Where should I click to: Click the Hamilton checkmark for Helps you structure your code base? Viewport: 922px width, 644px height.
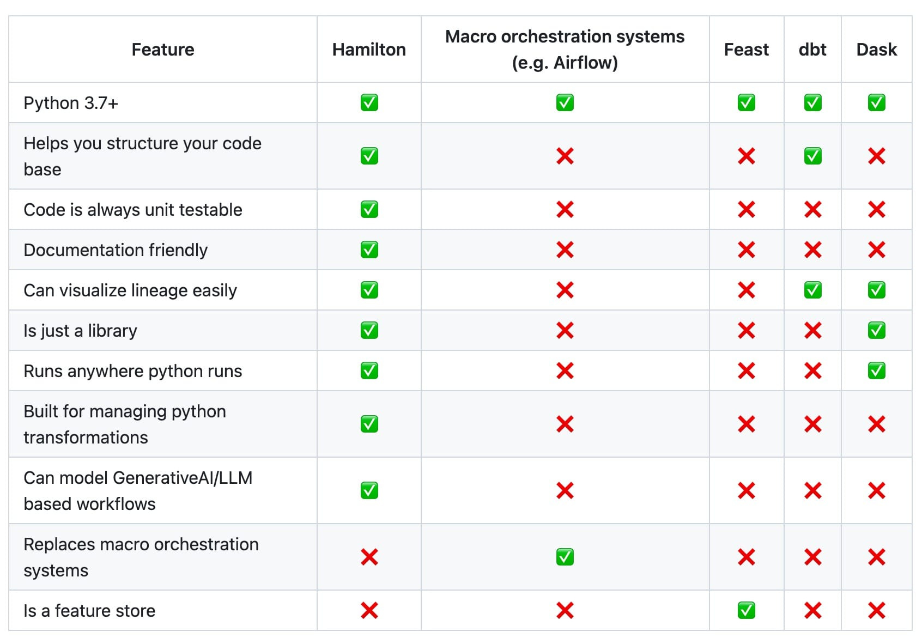coord(369,156)
